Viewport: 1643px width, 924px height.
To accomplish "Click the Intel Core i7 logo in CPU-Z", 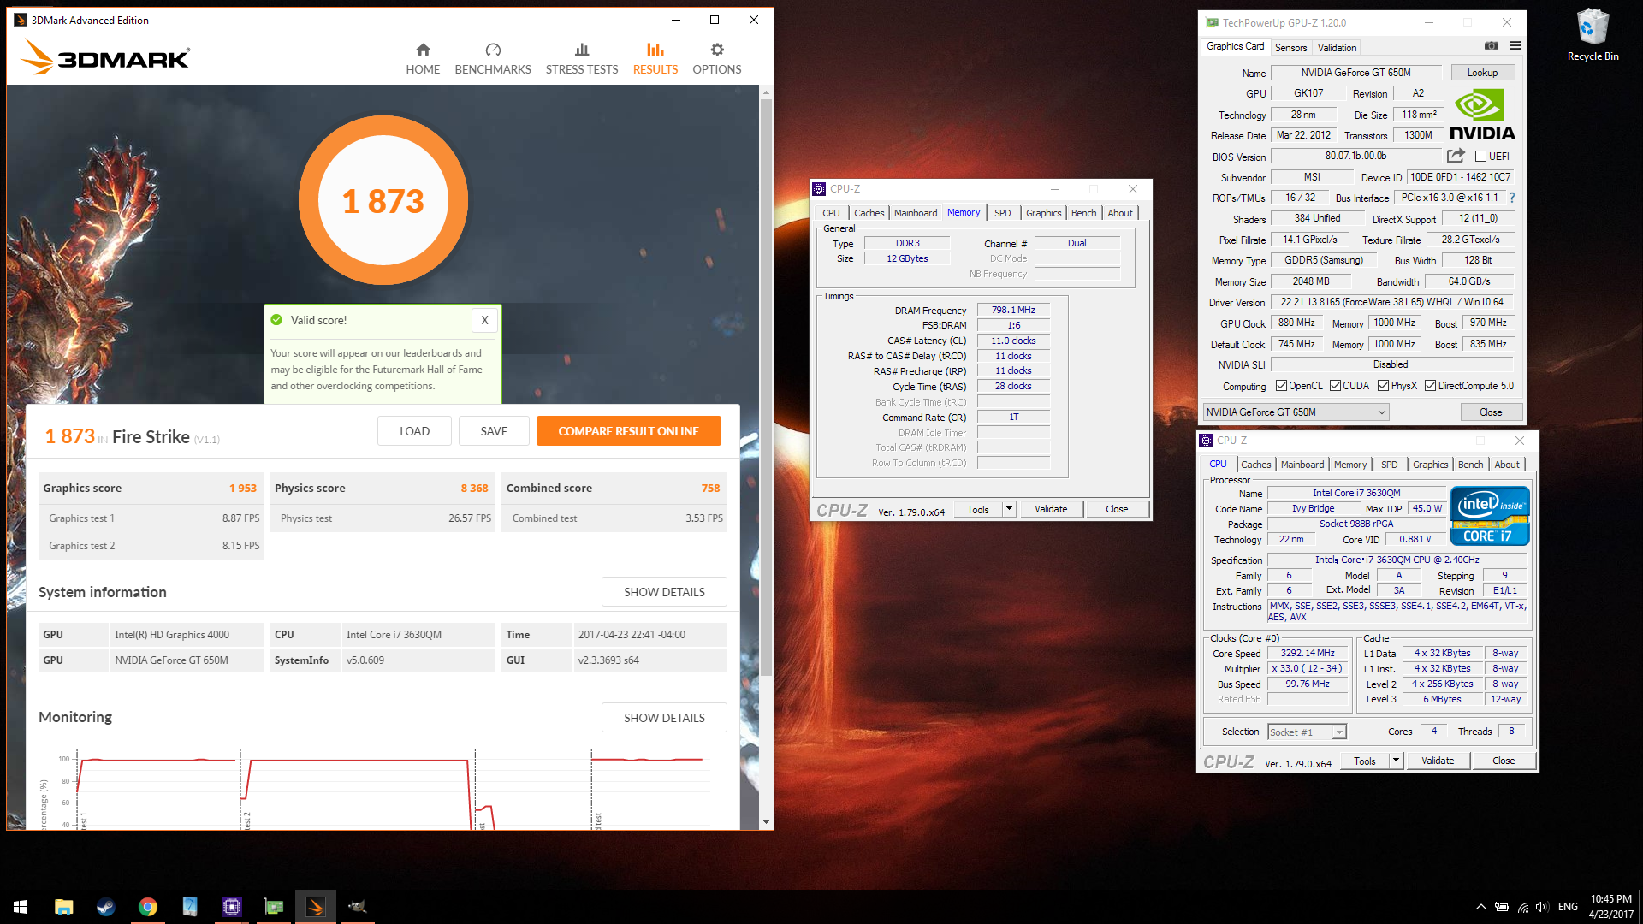I will [x=1490, y=516].
